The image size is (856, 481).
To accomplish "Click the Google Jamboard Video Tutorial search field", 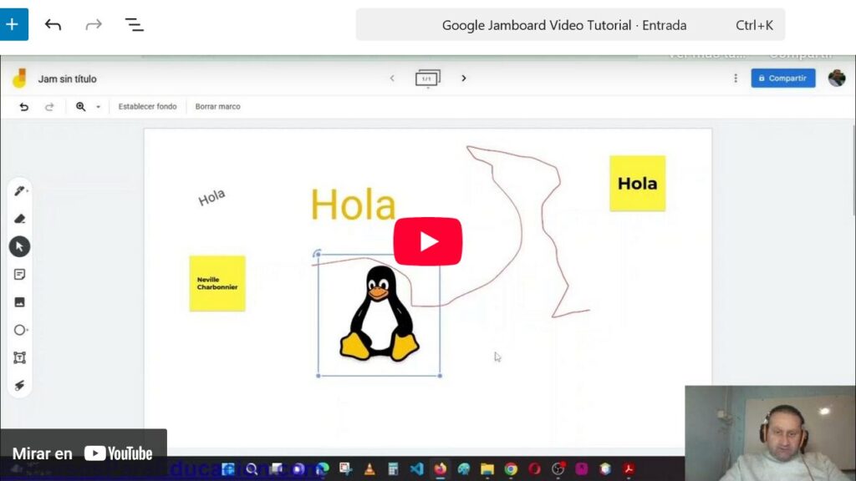I will pyautogui.click(x=570, y=24).
